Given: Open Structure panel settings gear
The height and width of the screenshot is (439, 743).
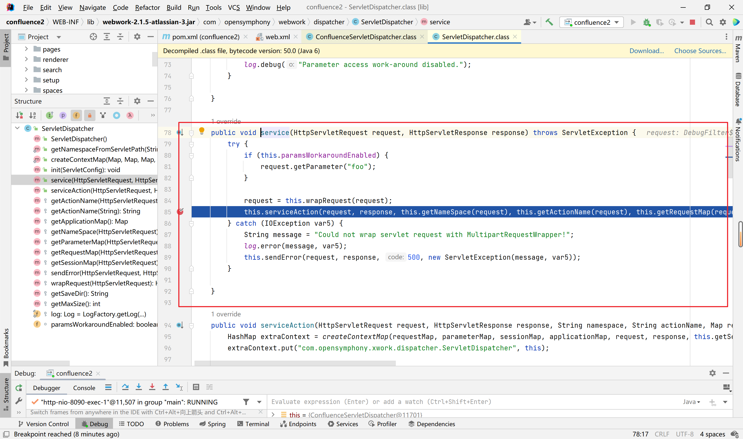Looking at the screenshot, I should pos(137,101).
